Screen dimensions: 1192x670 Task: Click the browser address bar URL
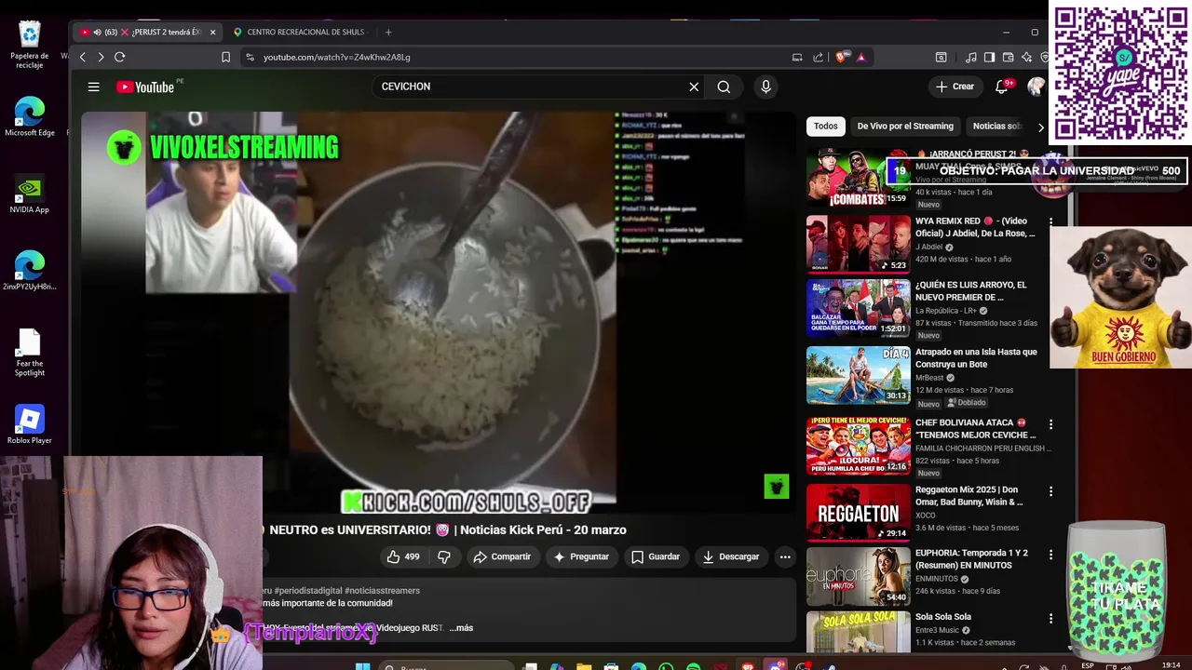point(336,57)
